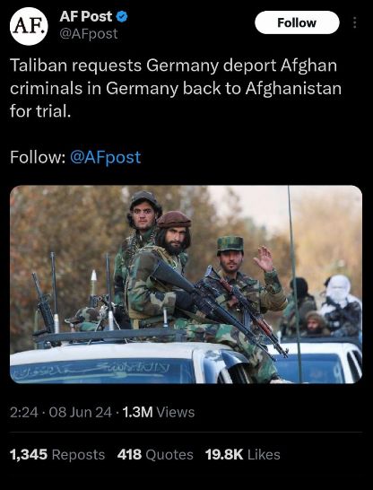Image resolution: width=373 pixels, height=490 pixels.
Task: Open the 19.8K Likes list
Action: [x=242, y=455]
